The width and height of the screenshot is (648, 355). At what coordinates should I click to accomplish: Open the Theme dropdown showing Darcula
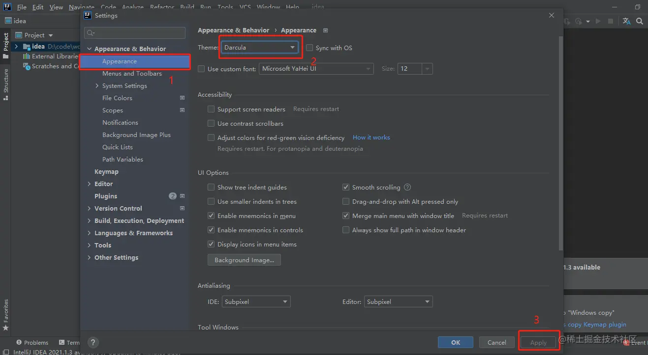(260, 48)
